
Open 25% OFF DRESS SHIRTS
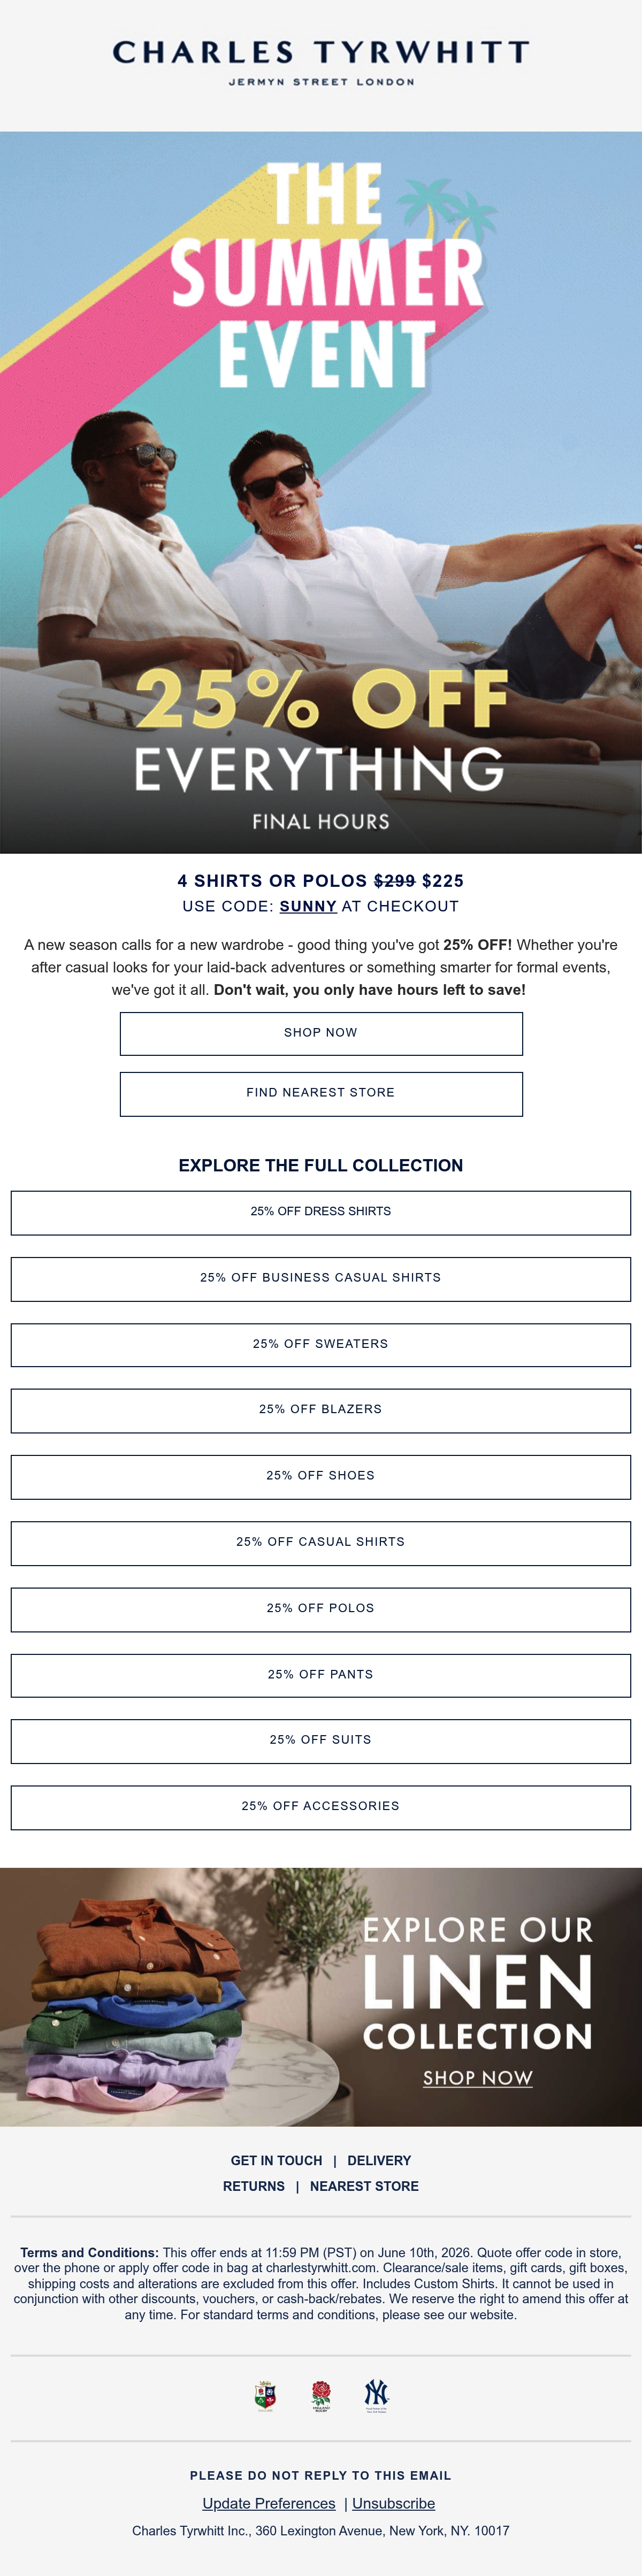pyautogui.click(x=321, y=1212)
